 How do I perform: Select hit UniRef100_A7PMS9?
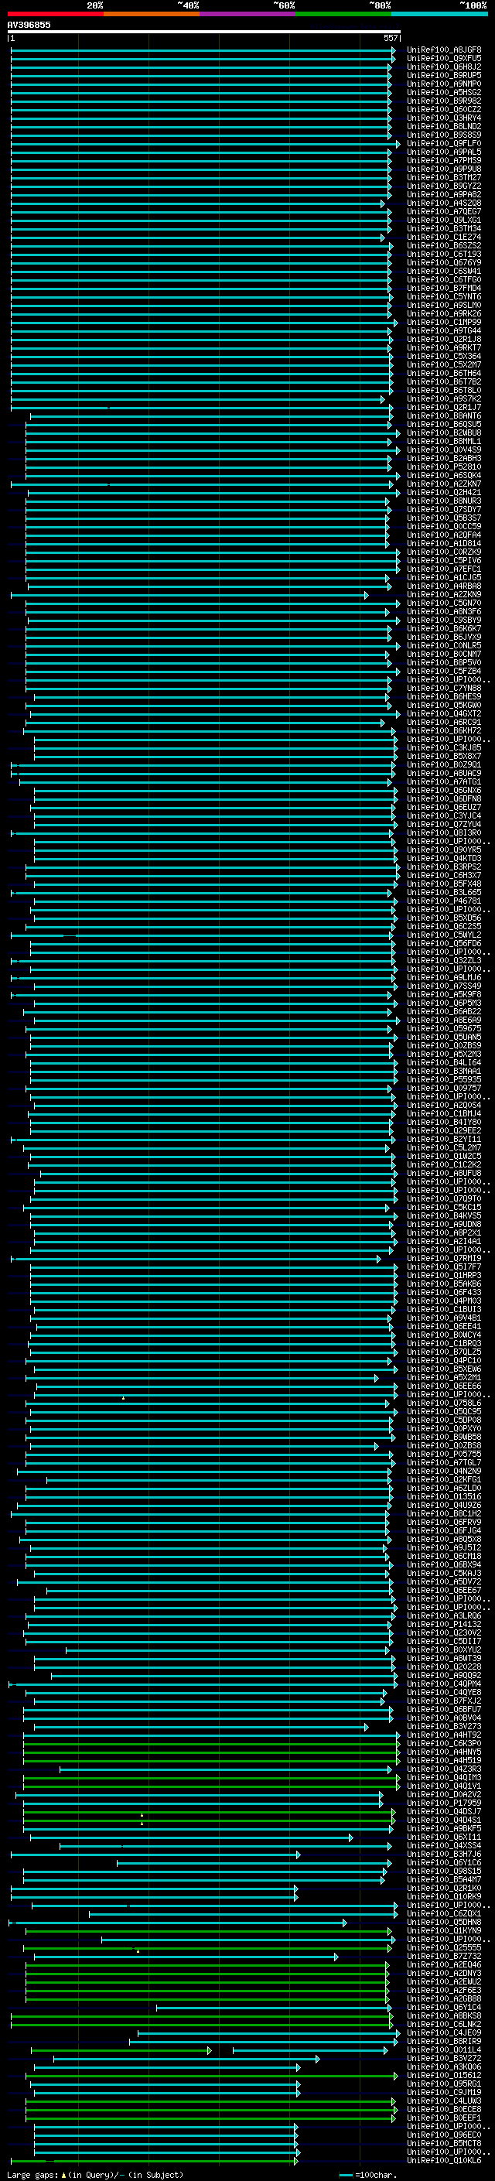pyautogui.click(x=444, y=161)
